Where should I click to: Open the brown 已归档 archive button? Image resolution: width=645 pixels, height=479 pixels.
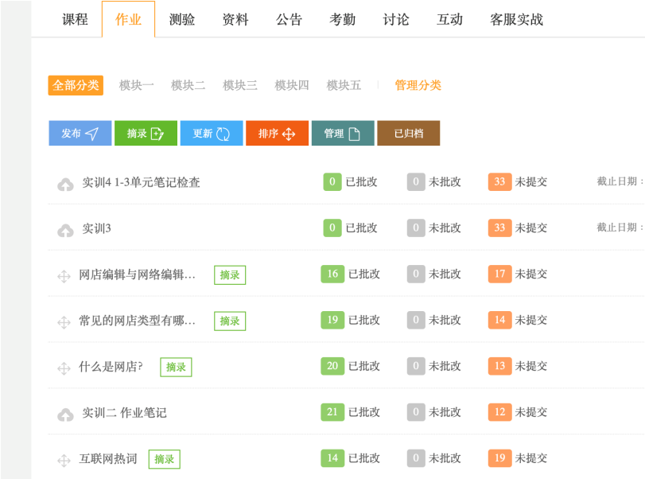tap(408, 134)
